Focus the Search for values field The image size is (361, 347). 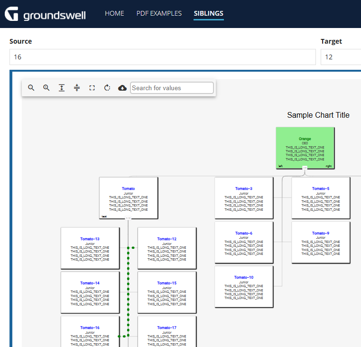[x=172, y=88]
